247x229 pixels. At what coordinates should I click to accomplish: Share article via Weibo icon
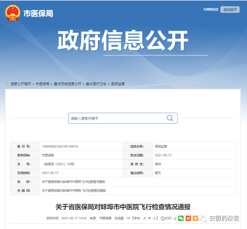pos(188,218)
